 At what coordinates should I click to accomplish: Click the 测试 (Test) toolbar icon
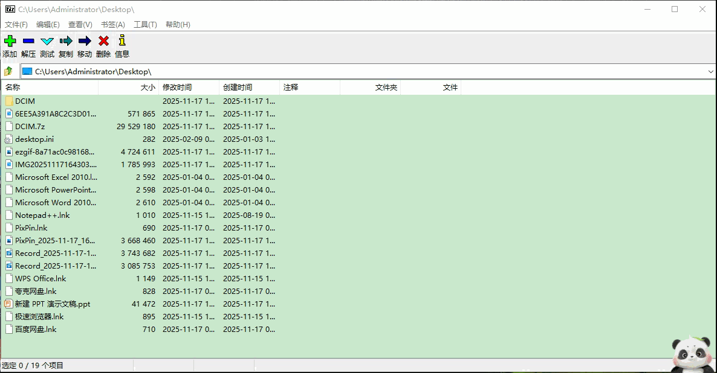pyautogui.click(x=47, y=42)
